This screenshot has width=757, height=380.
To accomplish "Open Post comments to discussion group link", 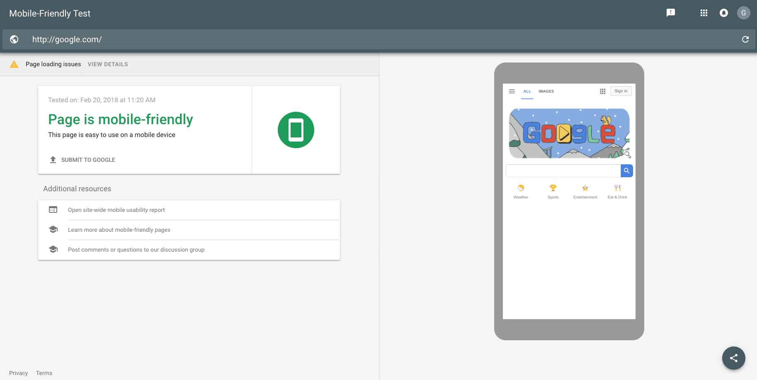I will click(136, 250).
